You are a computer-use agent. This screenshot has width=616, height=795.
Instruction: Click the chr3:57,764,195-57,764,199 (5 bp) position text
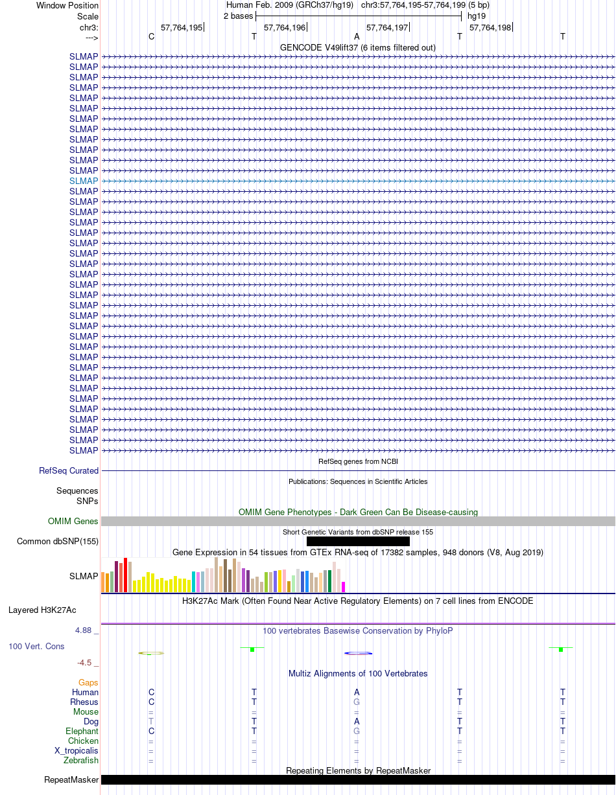click(x=425, y=5)
